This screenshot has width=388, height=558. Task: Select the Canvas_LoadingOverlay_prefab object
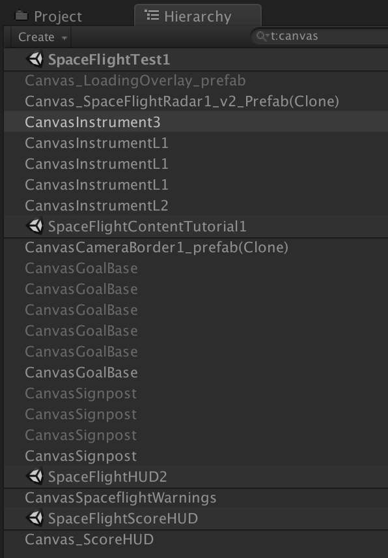(x=98, y=80)
